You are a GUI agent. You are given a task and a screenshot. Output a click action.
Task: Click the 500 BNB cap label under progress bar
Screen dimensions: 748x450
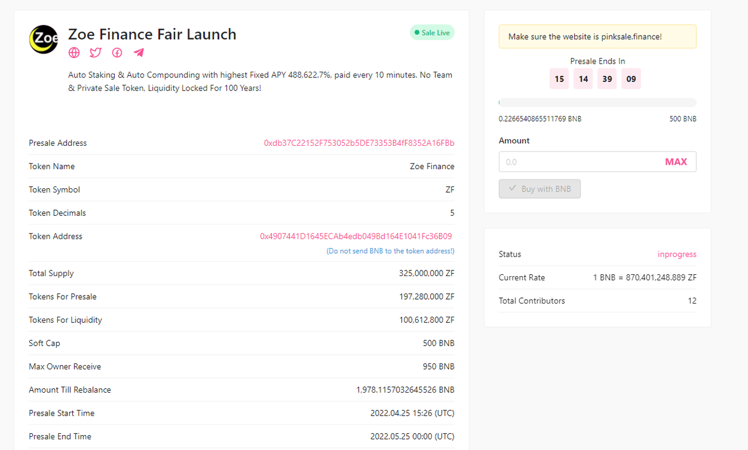pyautogui.click(x=683, y=119)
